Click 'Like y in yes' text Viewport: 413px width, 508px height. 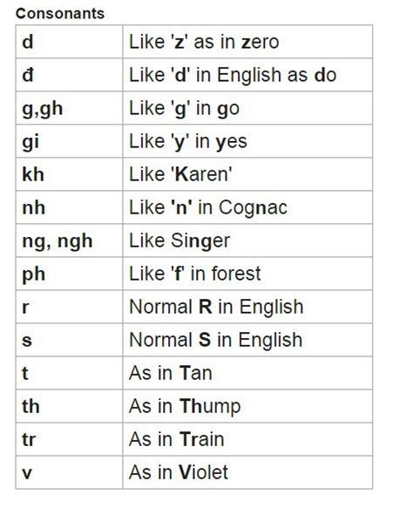click(188, 142)
